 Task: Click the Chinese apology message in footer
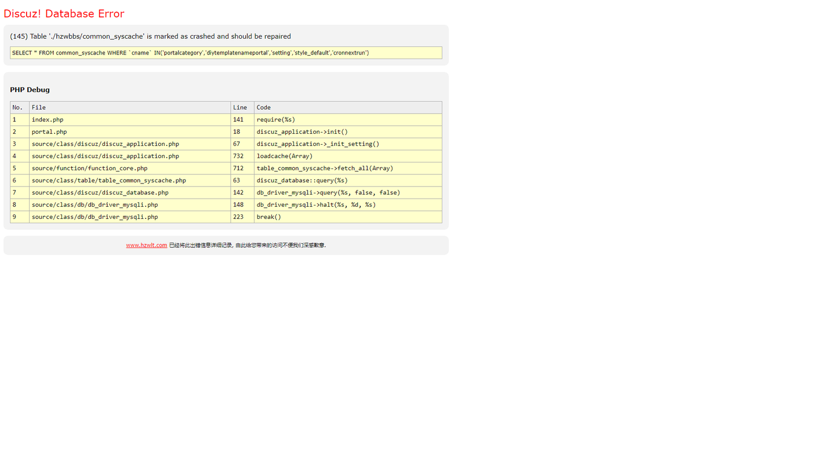(x=248, y=246)
